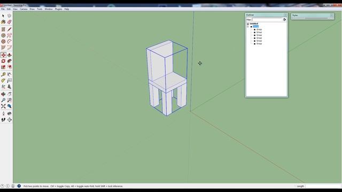Activate the Section Plane tool
The height and width of the screenshot is (192, 342).
(x=10, y=119)
